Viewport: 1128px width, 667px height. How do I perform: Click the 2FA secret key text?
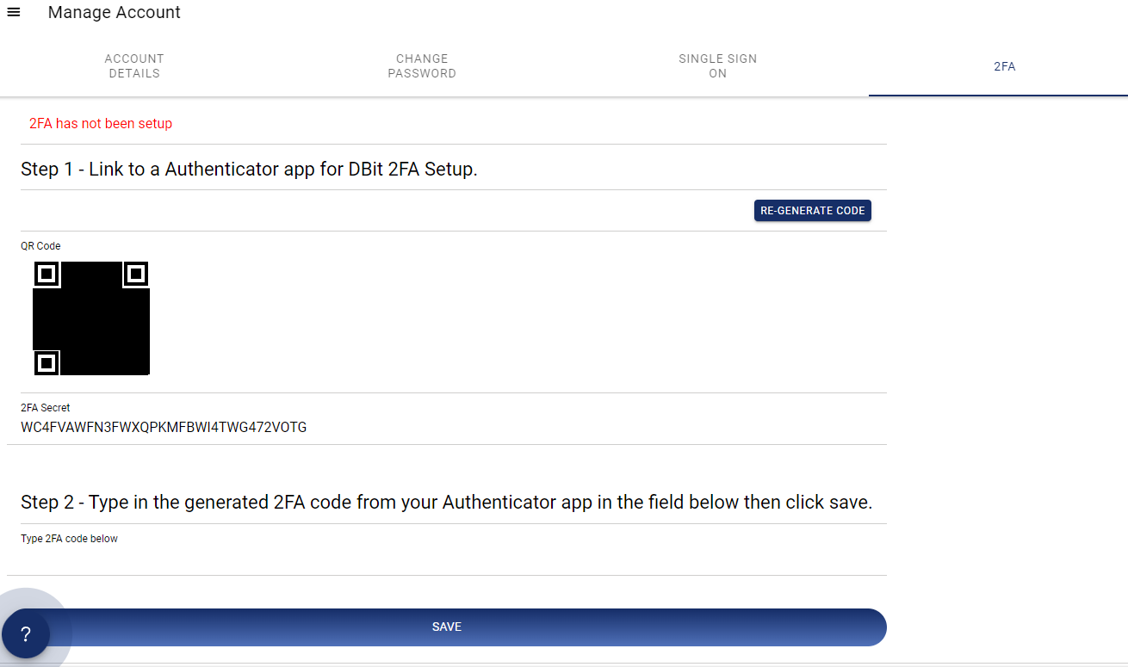(164, 427)
